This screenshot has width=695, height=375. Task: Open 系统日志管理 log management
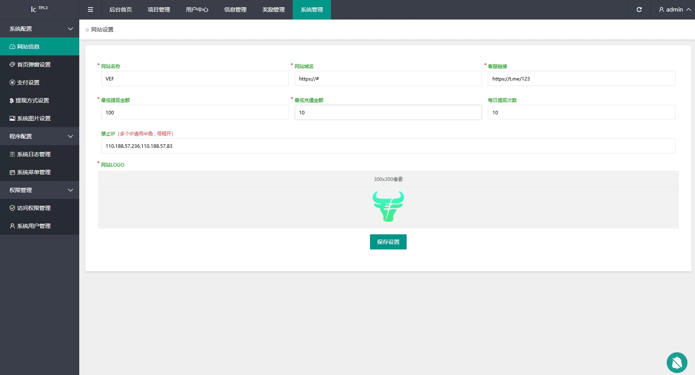click(34, 154)
